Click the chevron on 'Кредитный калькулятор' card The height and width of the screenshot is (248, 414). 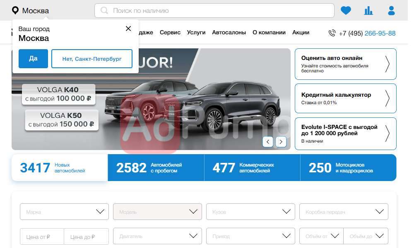coord(387,98)
